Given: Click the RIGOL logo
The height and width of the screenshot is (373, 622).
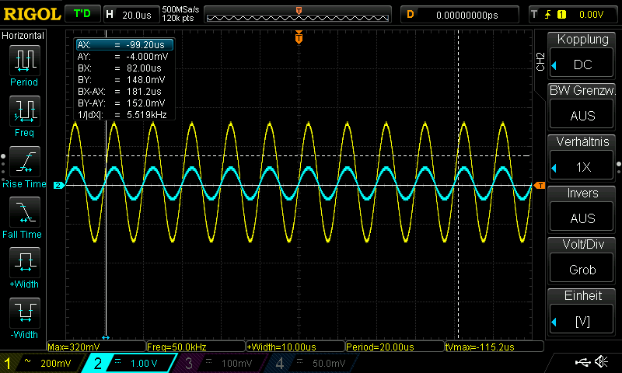Looking at the screenshot, I should (32, 14).
